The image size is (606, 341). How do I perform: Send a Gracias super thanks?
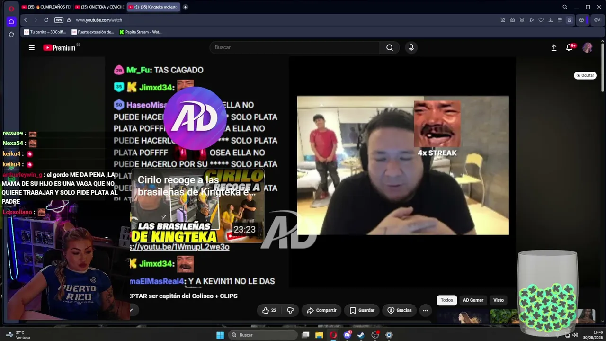(x=399, y=310)
